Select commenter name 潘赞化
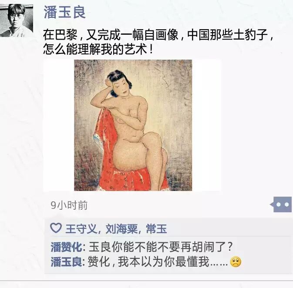 [x=66, y=247]
